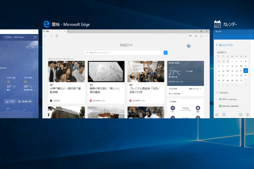Click the 西武 team icon in baseball widget

(198, 108)
